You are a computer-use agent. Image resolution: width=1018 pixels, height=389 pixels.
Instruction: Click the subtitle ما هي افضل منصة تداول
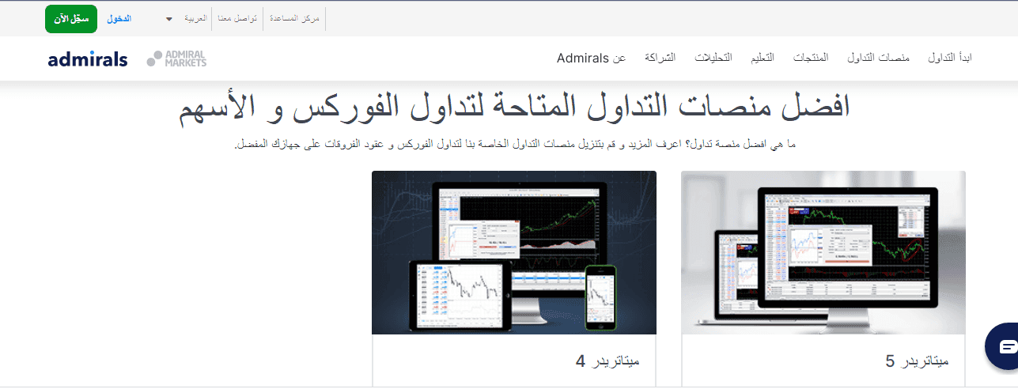pos(514,145)
